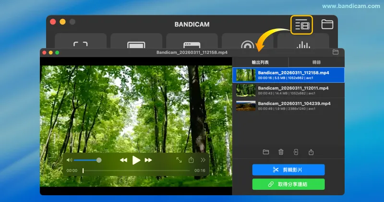
Task: Mute using the speaker volume icon
Action: tap(69, 160)
